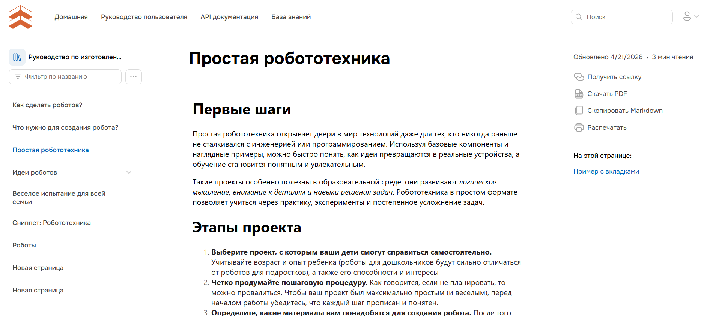
Task: Open the sidebar three-dots menu
Action: (133, 76)
